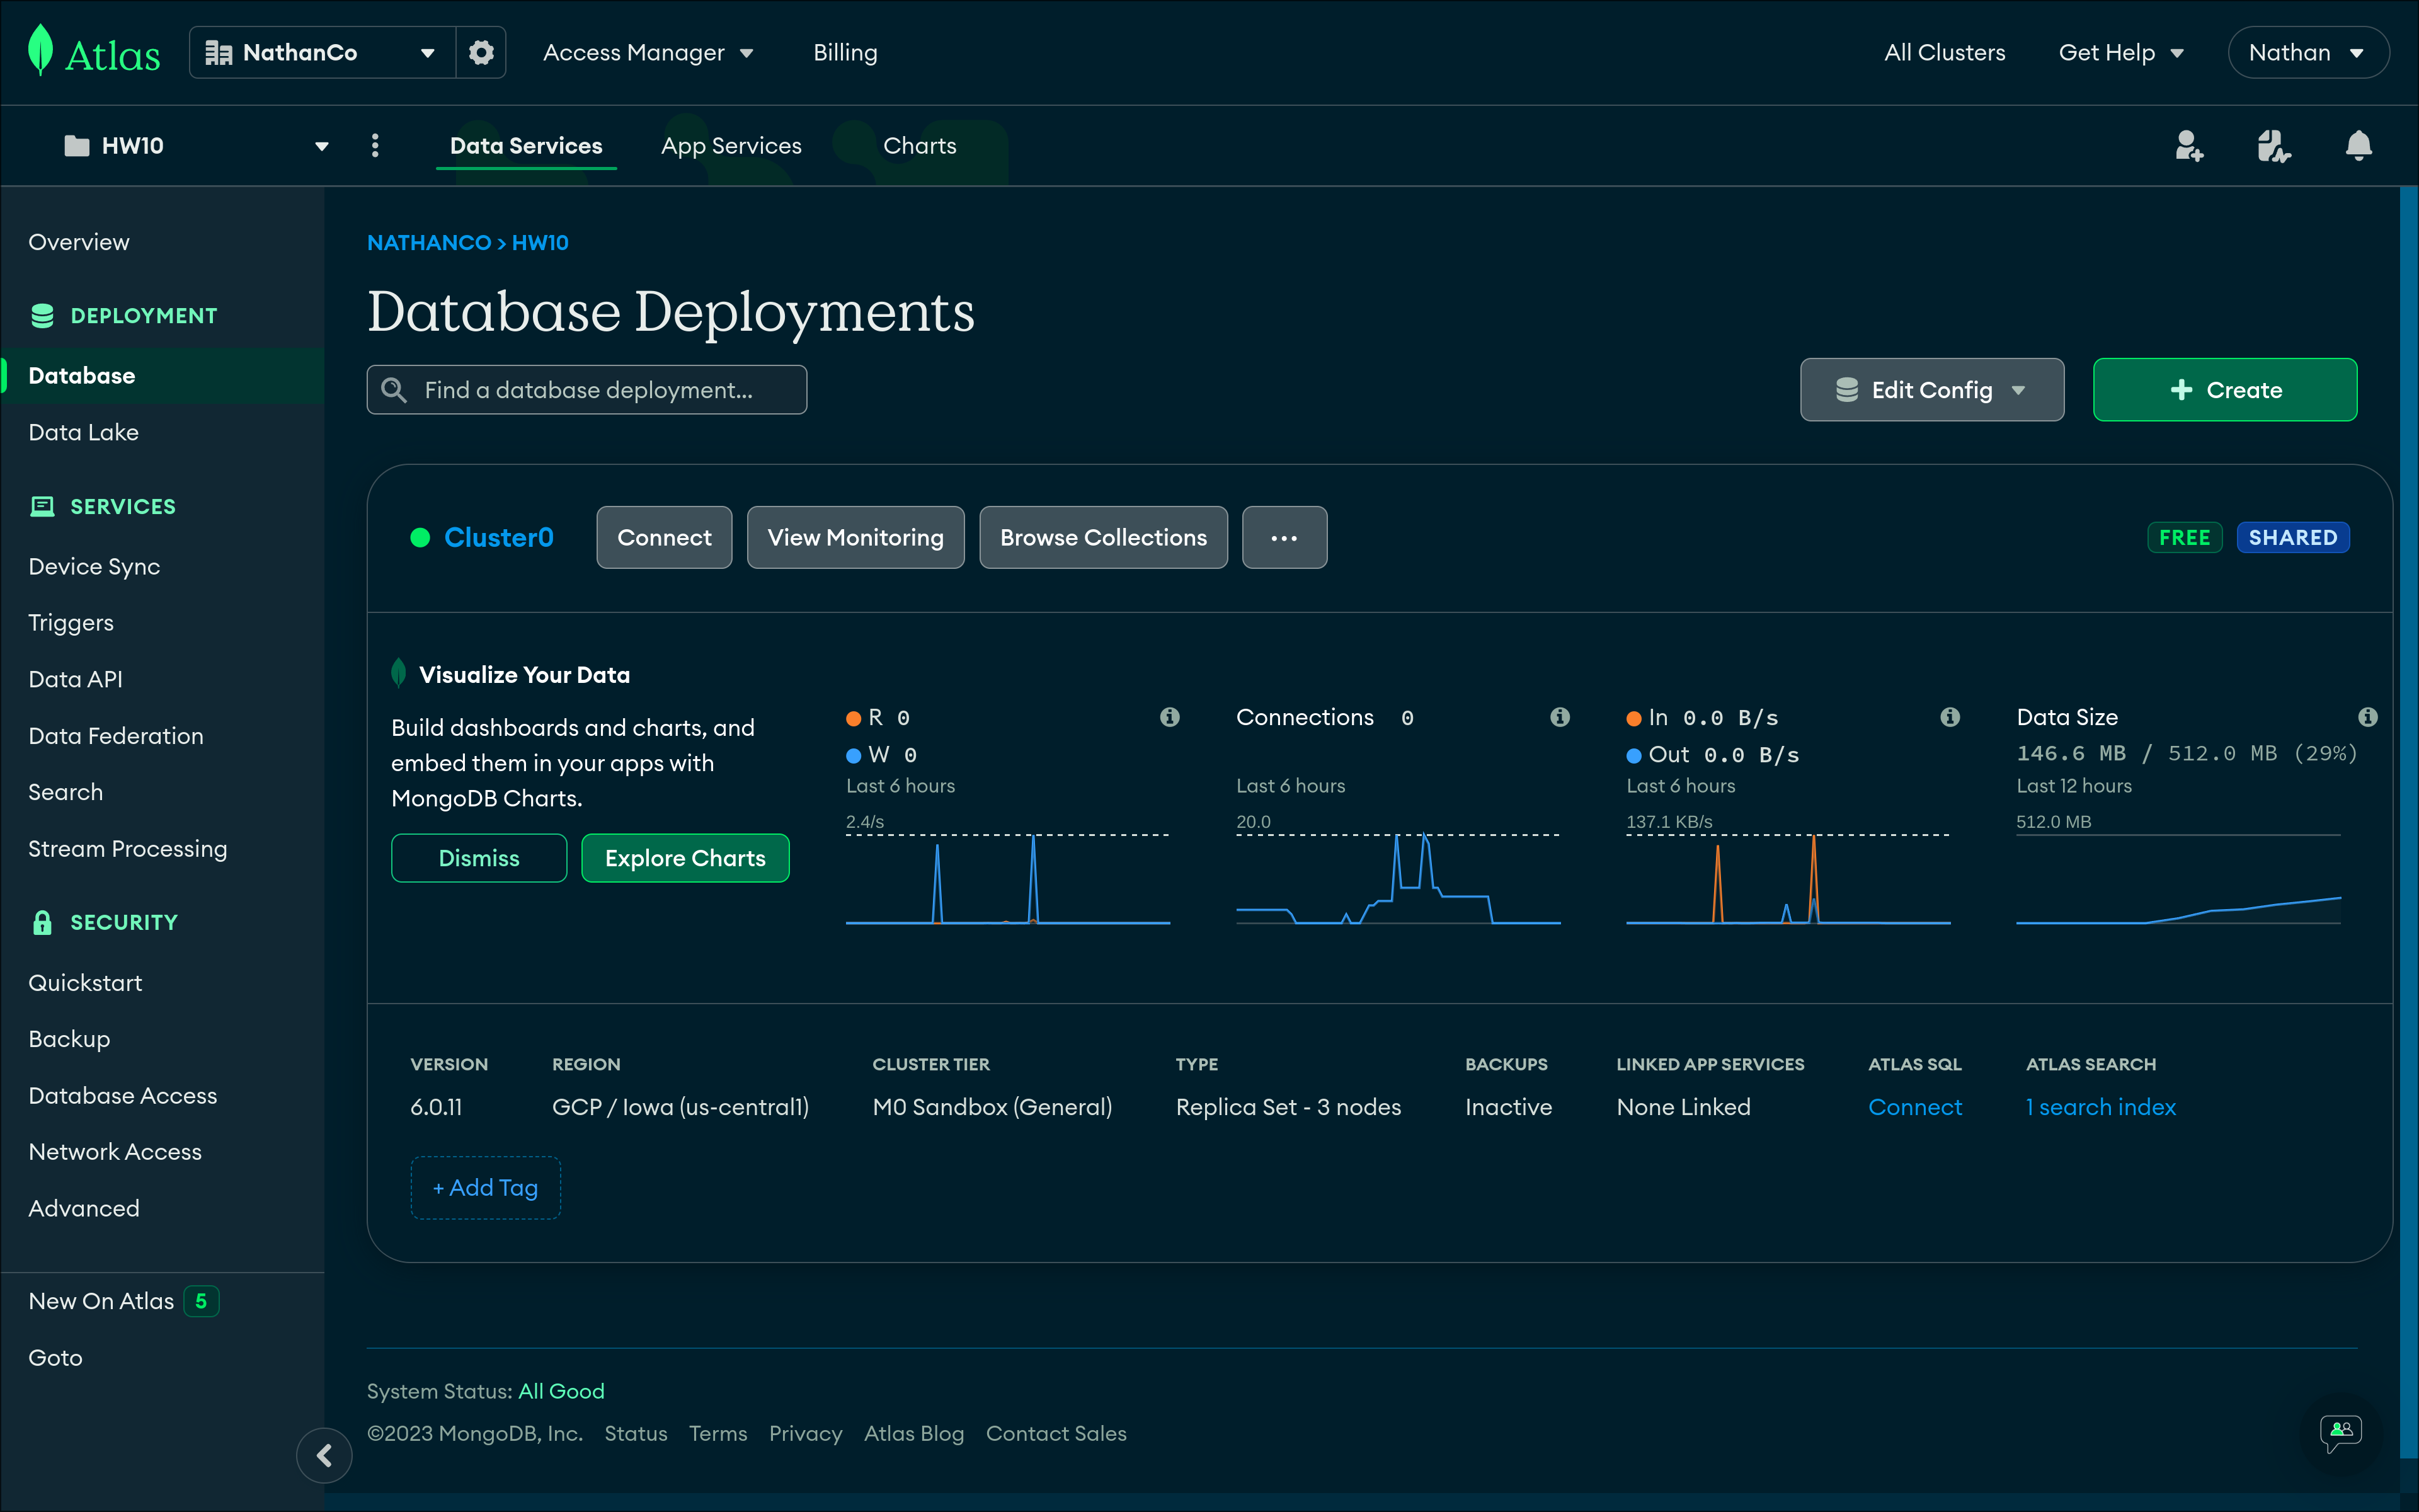
Task: Click the project options three-dot icon
Action: (375, 146)
